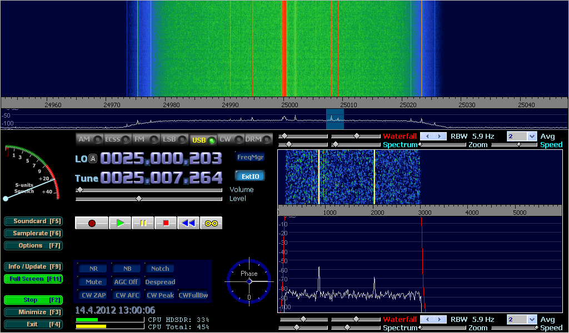Click the LO 'A' lock icon
This screenshot has width=569, height=333.
coord(93,159)
